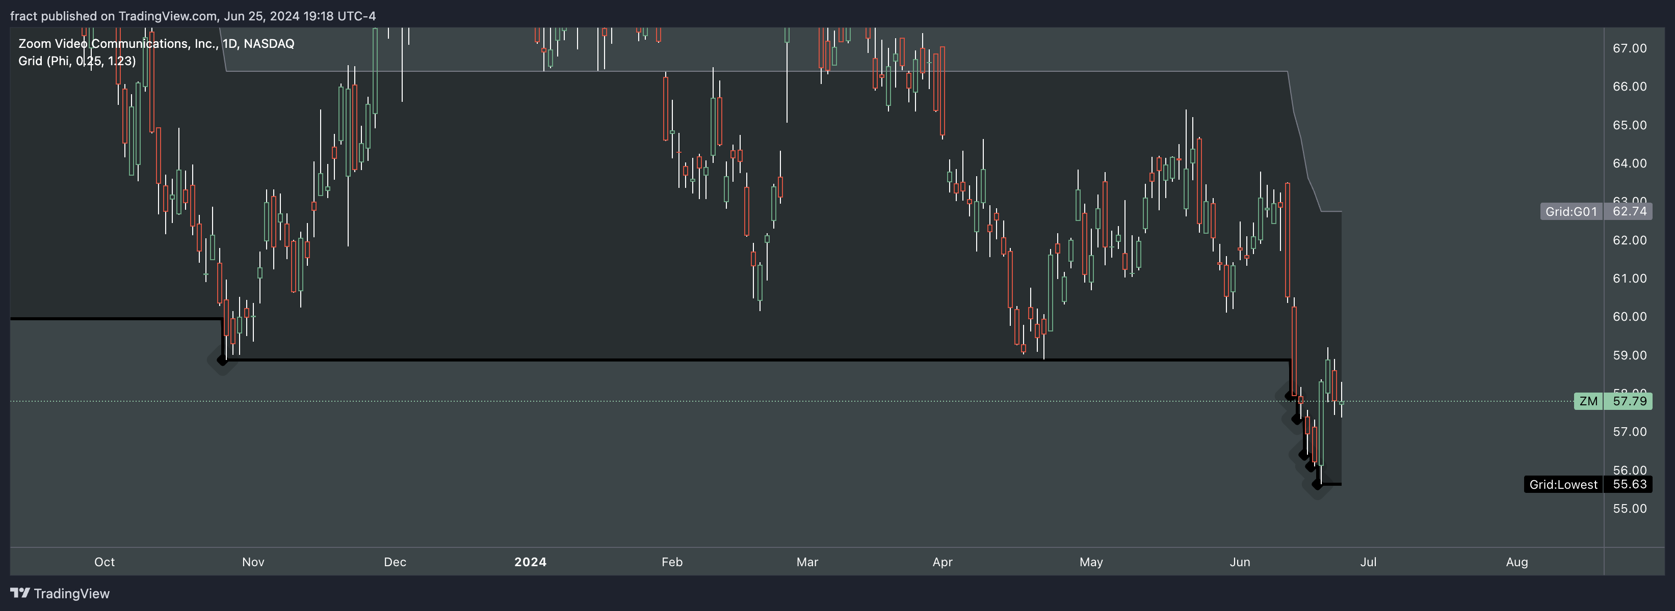Click the Apr label on time axis
This screenshot has height=611, width=1675.
click(942, 562)
